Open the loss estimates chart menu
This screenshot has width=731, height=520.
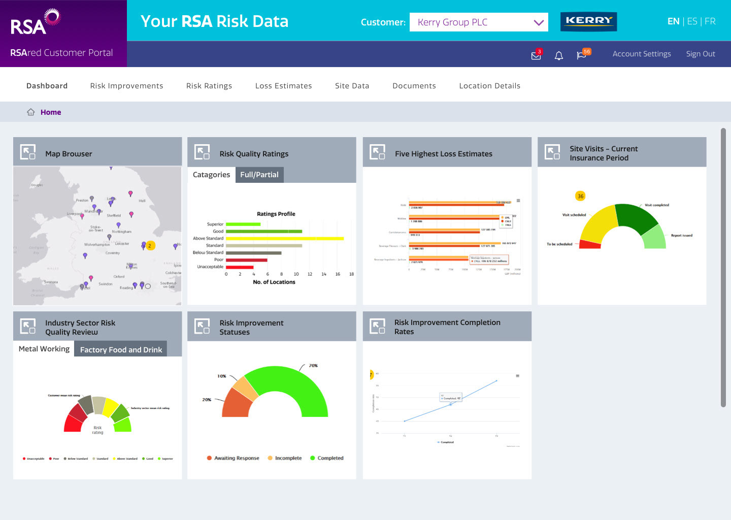(x=518, y=201)
